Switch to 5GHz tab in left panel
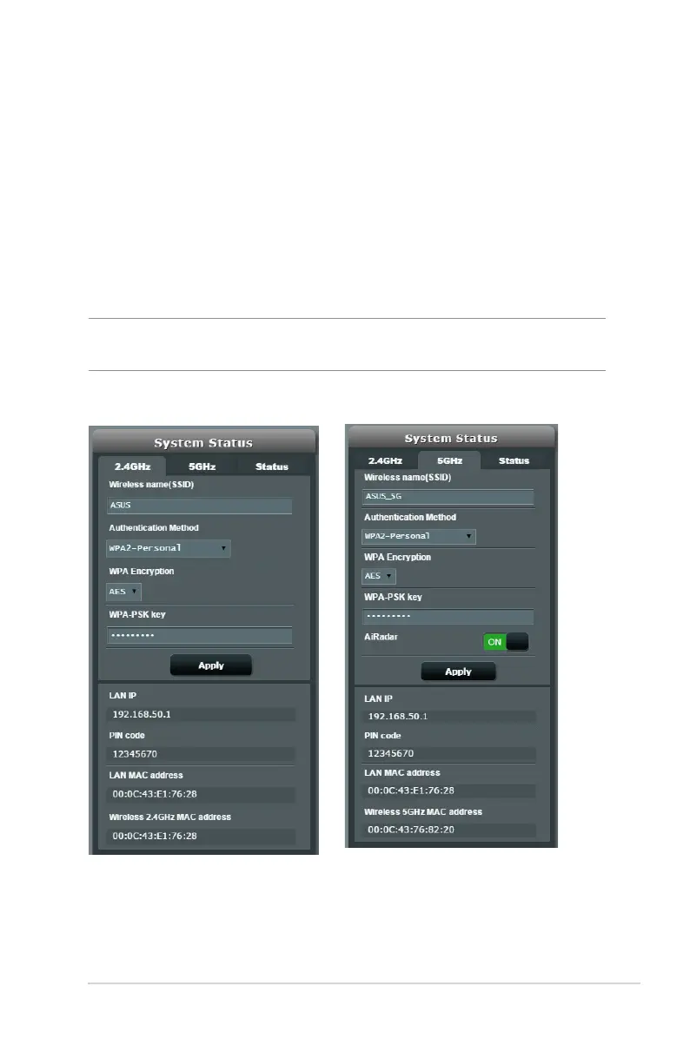 pos(202,467)
